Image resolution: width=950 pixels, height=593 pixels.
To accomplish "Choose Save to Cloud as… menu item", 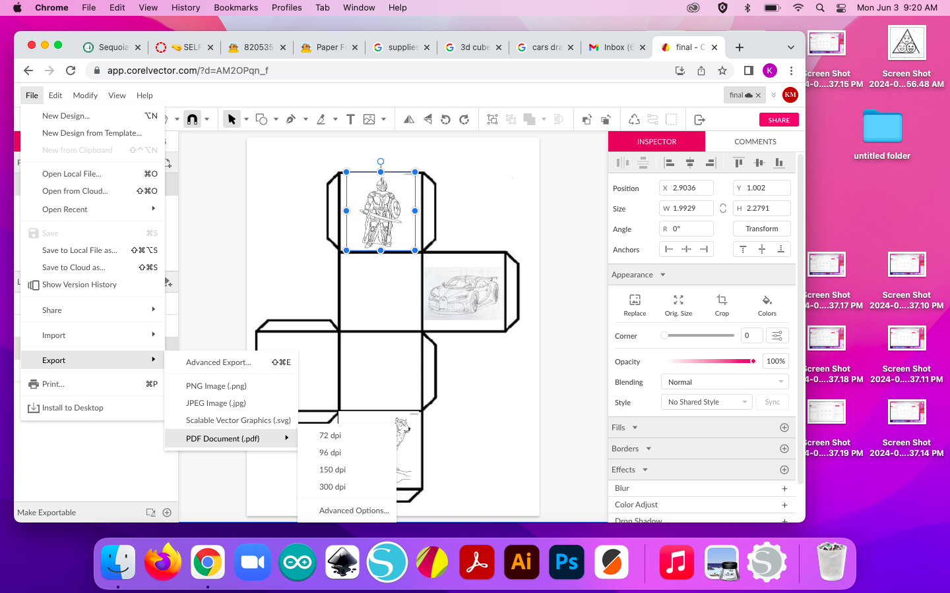I will click(92, 268).
